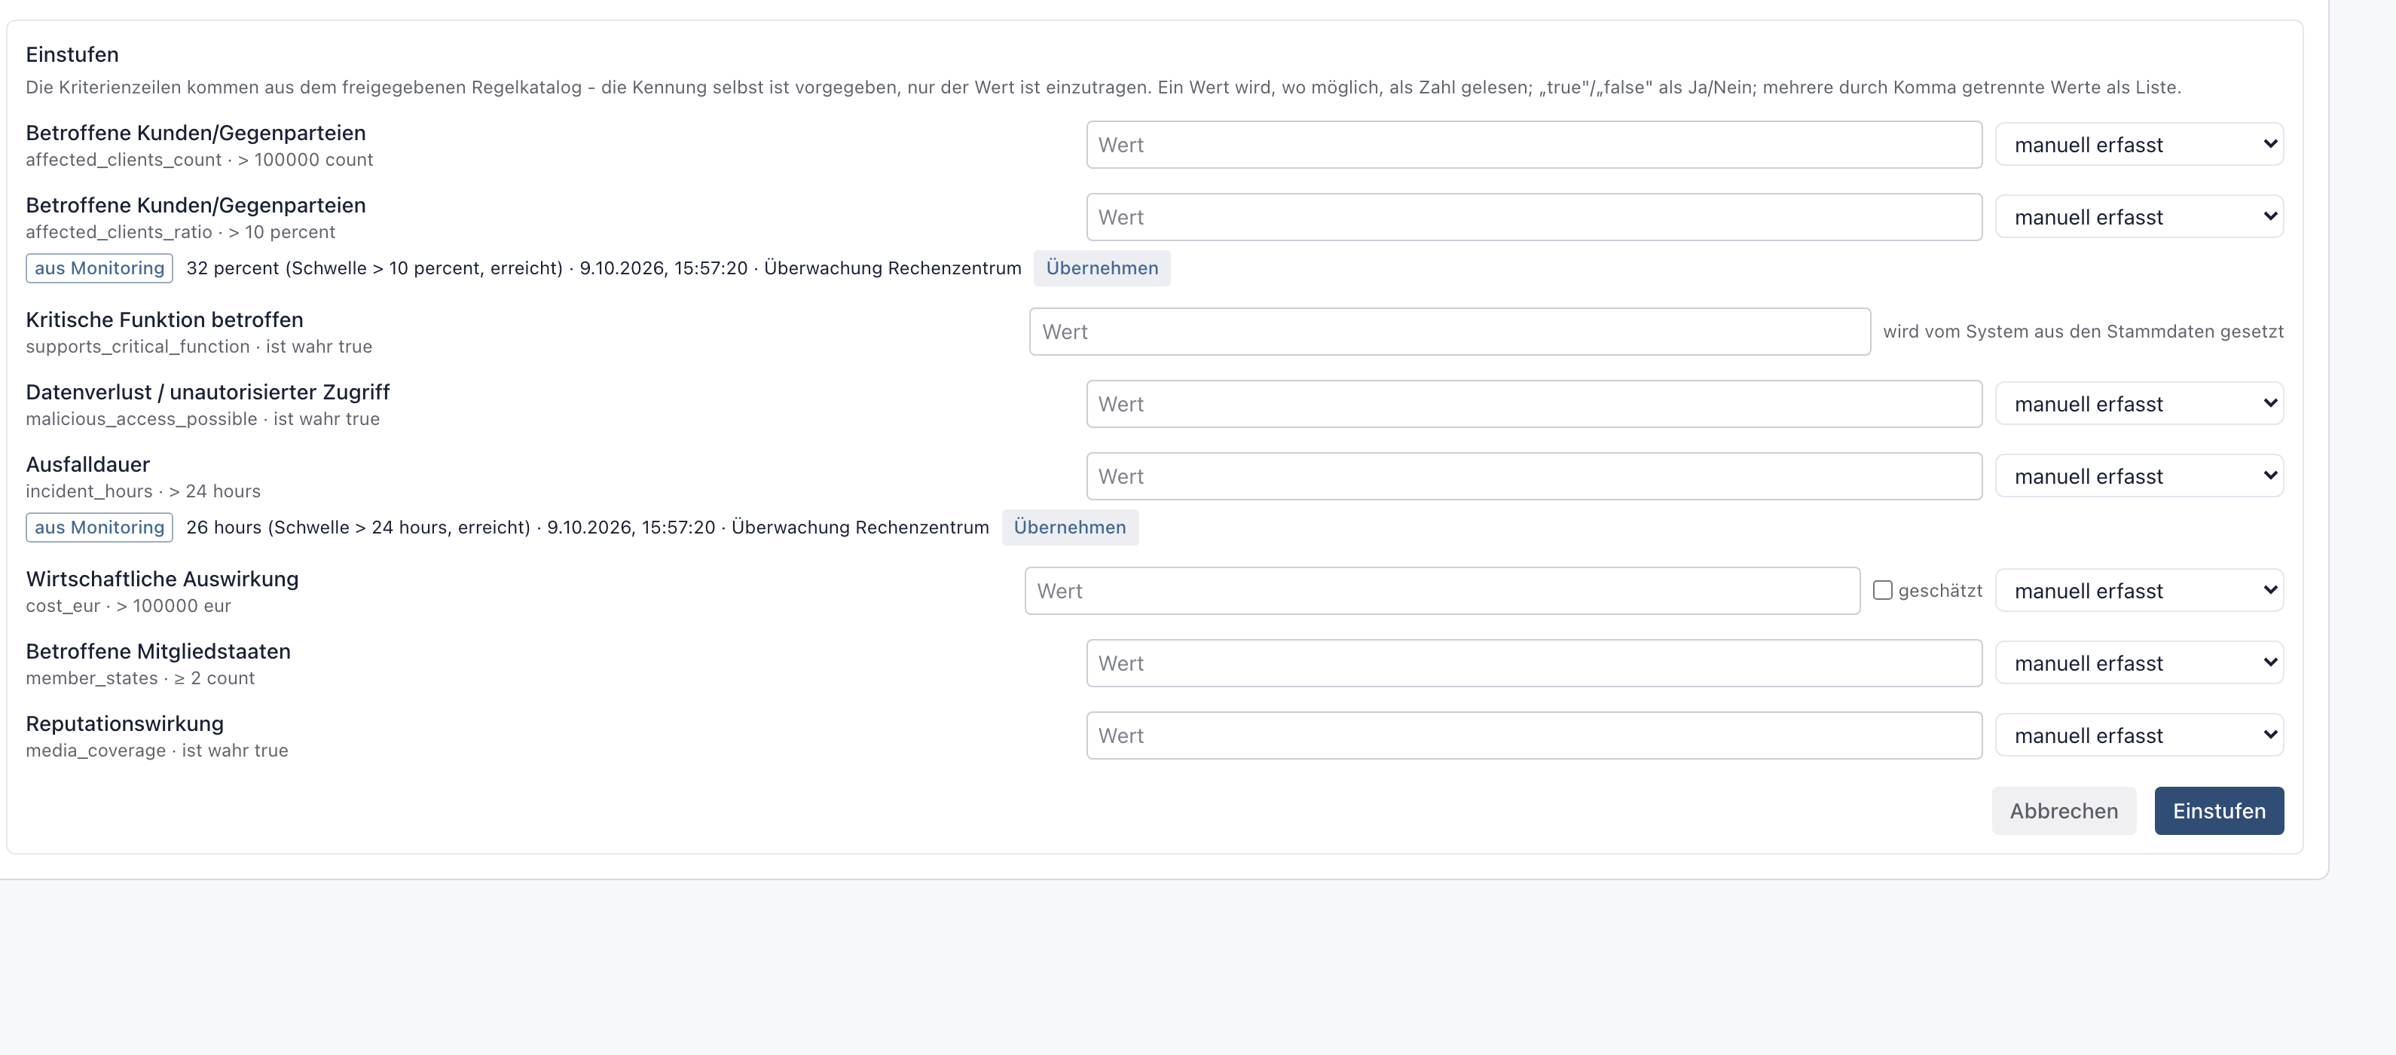The image size is (2396, 1055).
Task: Click the Einstufen submit button
Action: click(x=2219, y=812)
